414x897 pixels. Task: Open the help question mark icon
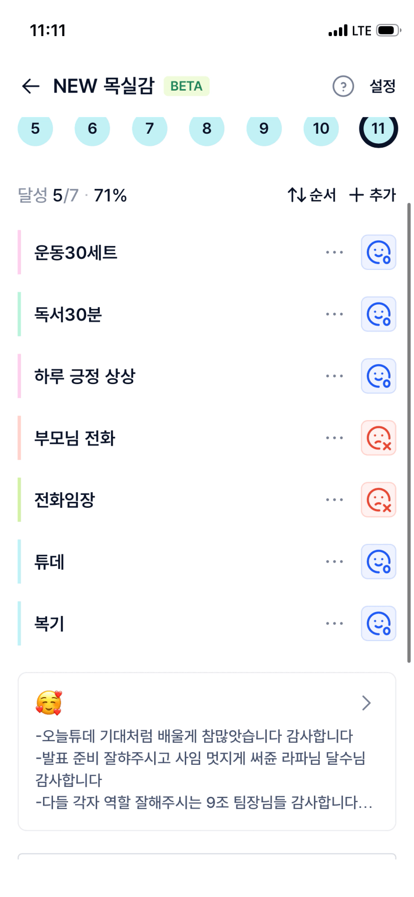[x=343, y=86]
